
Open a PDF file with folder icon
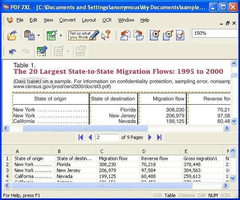point(12,35)
